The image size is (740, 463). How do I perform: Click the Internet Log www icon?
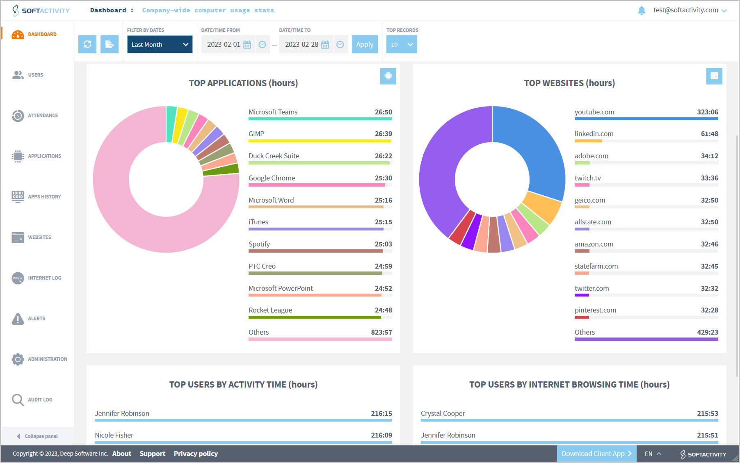pyautogui.click(x=18, y=278)
